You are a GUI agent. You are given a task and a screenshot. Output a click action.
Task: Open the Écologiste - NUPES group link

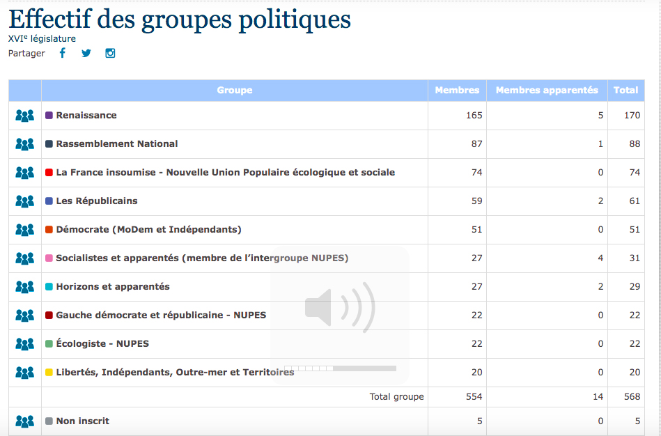coord(102,343)
